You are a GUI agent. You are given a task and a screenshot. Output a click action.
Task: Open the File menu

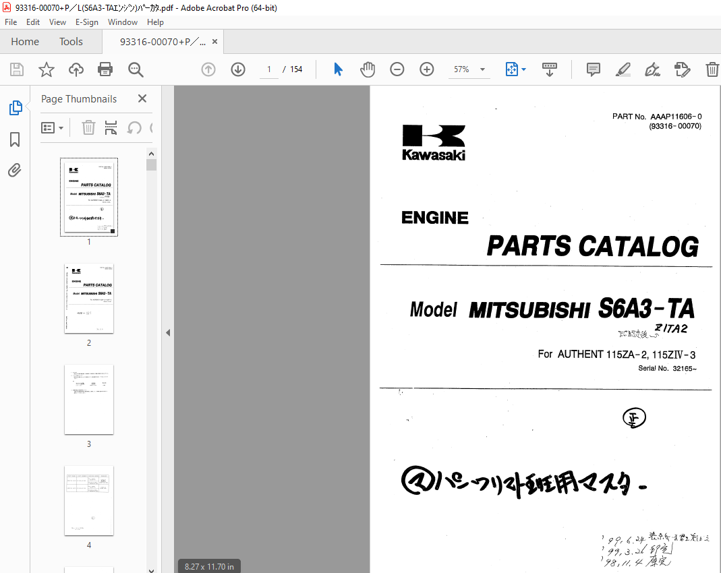coord(11,22)
